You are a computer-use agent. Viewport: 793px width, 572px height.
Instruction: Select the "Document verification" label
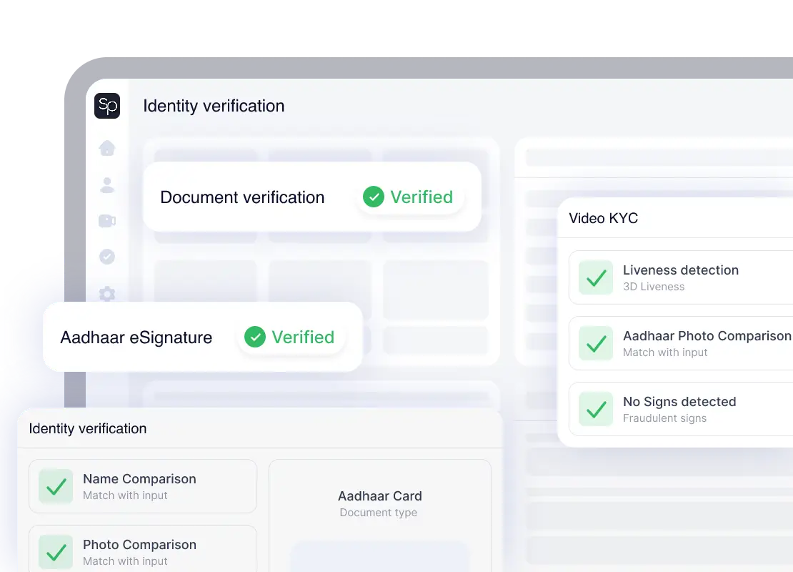pyautogui.click(x=242, y=197)
